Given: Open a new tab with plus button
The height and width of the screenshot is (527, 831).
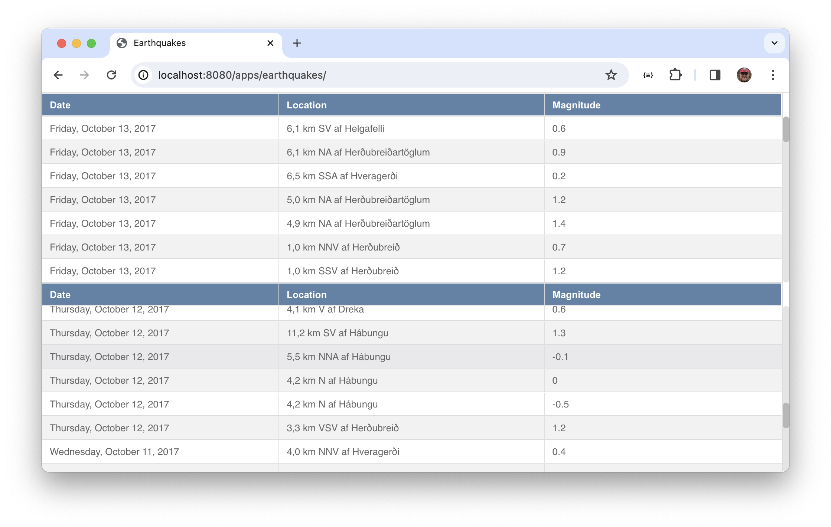Looking at the screenshot, I should [x=297, y=43].
